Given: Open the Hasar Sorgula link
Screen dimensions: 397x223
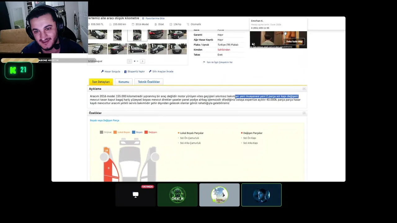Looking at the screenshot, I should [x=112, y=72].
